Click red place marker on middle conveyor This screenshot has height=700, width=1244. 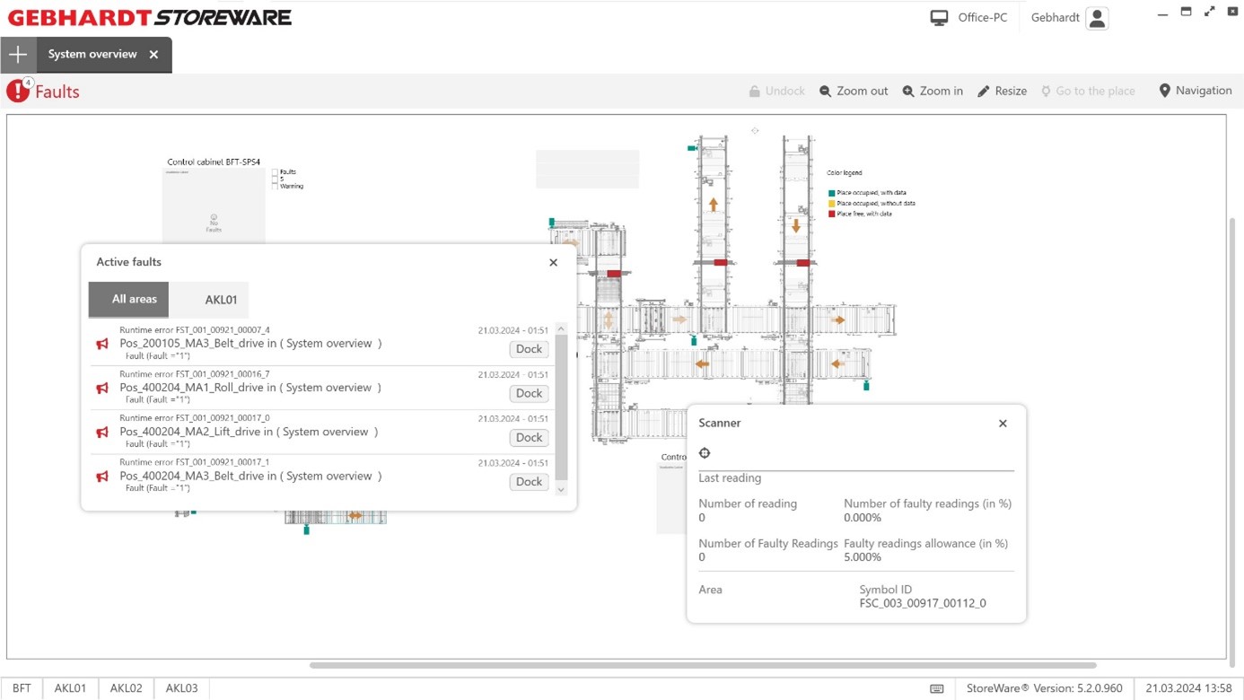pos(721,262)
